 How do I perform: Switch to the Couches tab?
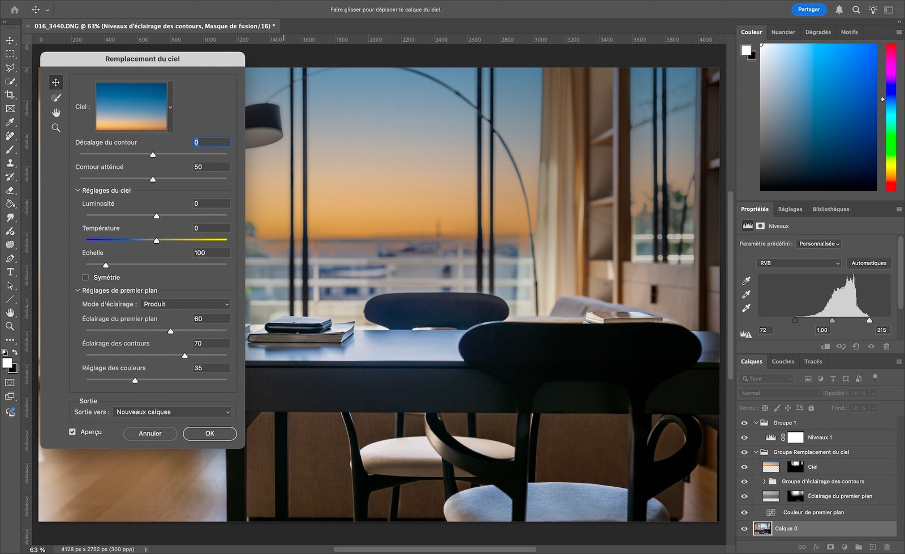(783, 362)
